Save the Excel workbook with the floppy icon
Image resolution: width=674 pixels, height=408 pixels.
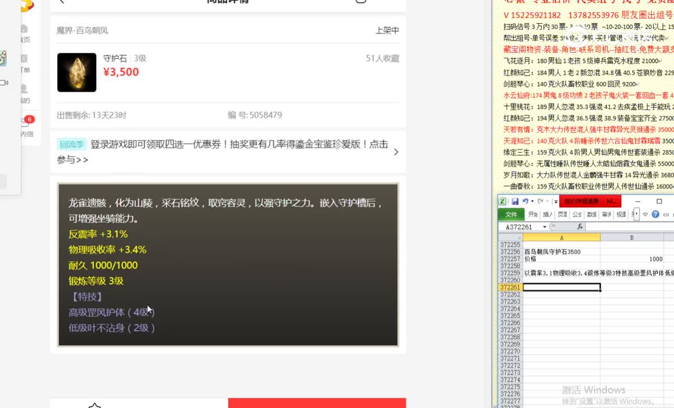(x=515, y=201)
